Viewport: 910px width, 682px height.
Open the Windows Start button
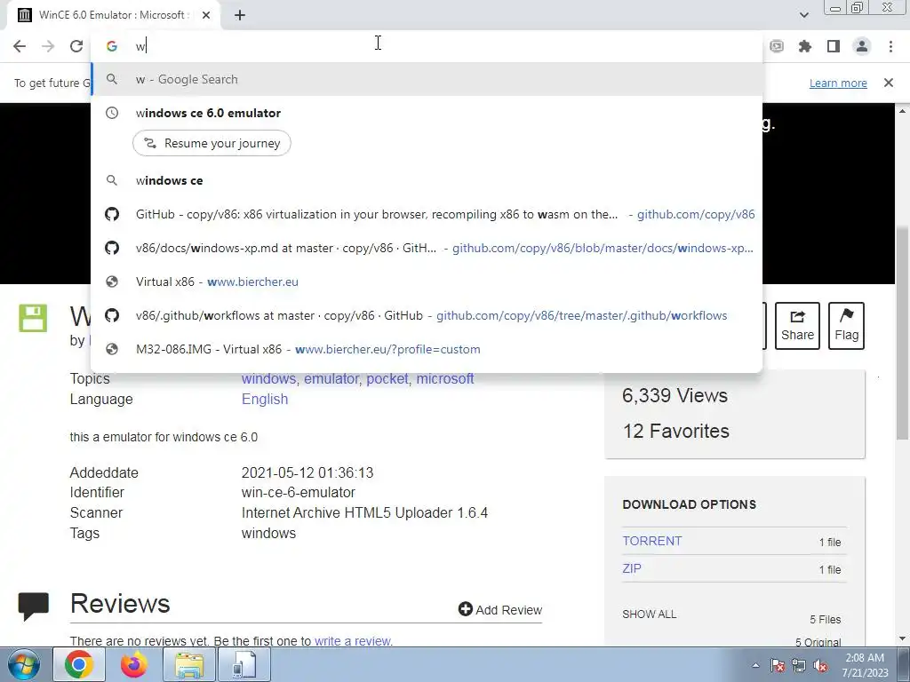(24, 664)
